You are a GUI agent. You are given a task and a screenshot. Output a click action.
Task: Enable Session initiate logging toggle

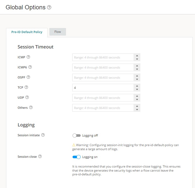tap(76, 136)
